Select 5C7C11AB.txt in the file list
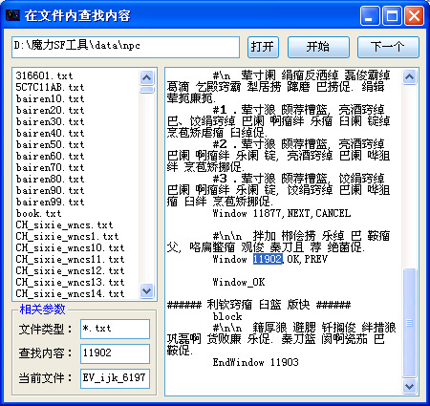The image size is (430, 406). click(x=50, y=87)
